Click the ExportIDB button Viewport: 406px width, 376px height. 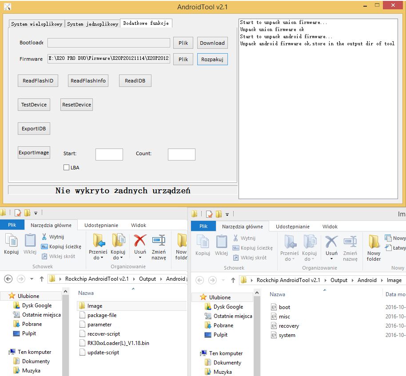(34, 129)
